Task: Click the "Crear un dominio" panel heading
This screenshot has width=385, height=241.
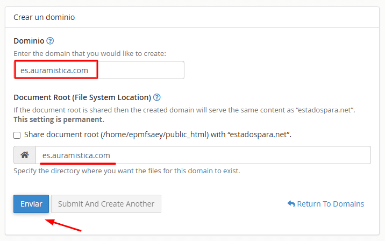Action: tap(44, 17)
